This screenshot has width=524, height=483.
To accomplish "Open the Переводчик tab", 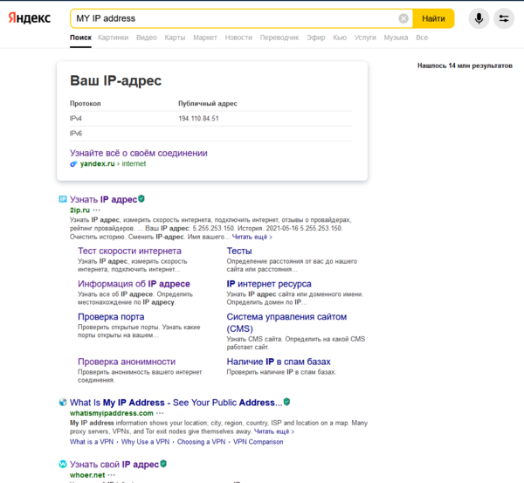I will pos(279,38).
